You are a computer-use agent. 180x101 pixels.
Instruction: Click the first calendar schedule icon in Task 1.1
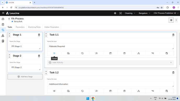[110, 53]
